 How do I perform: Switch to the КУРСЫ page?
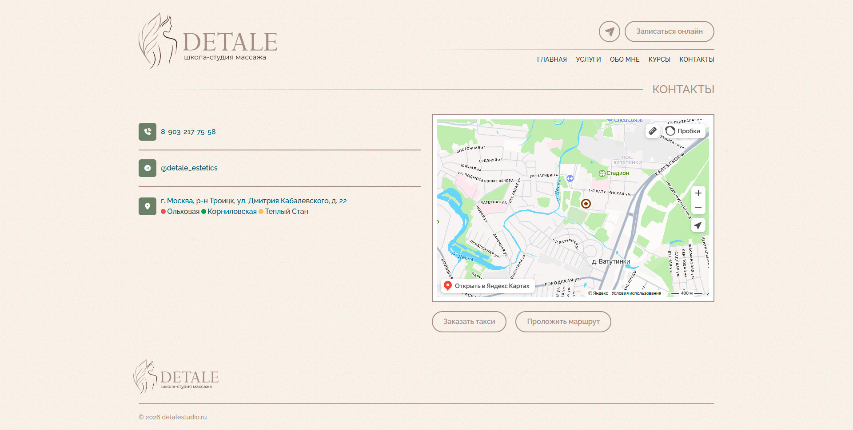tap(659, 59)
